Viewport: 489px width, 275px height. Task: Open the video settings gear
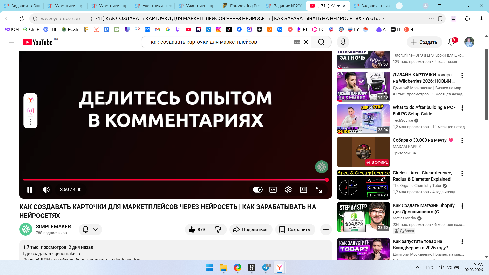pyautogui.click(x=288, y=190)
